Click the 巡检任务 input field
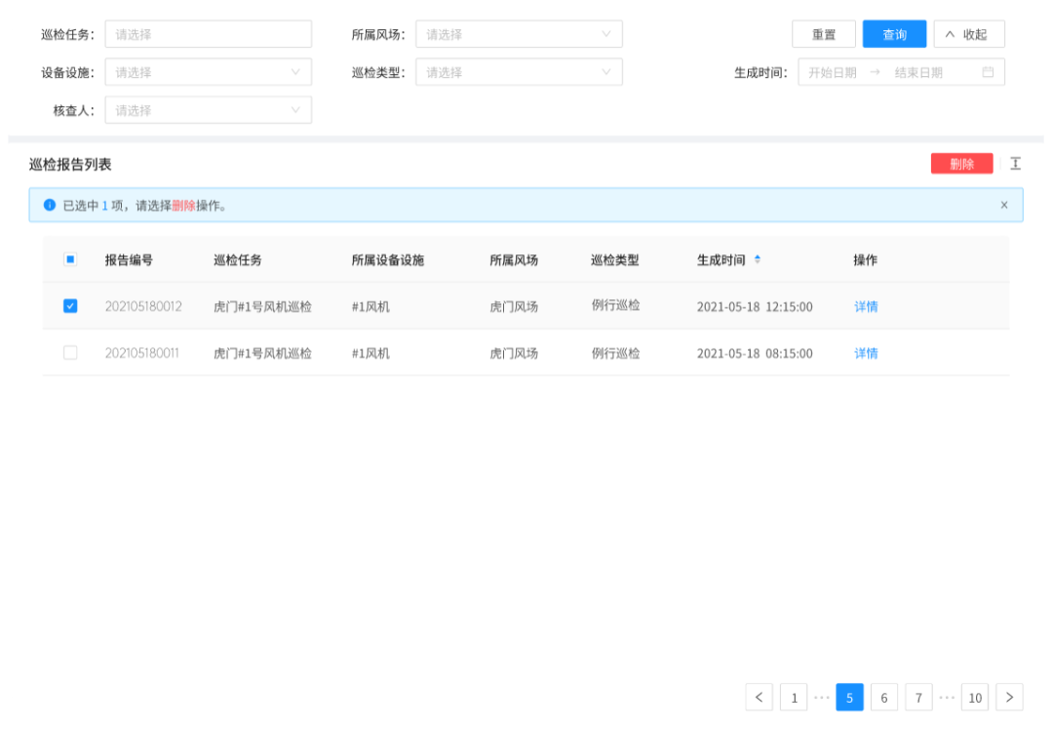The image size is (1053, 730). pos(208,34)
